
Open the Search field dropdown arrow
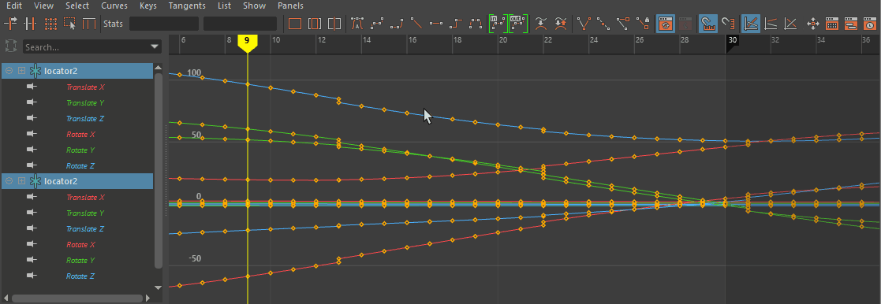pos(155,47)
